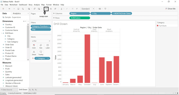This screenshot has height=95, width=179.
Task: Select the SUM(Sales) pill in Rows
Action: coord(80,18)
